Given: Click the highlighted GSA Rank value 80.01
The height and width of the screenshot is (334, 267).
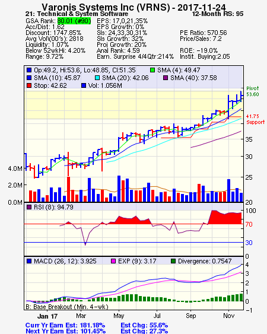Looking at the screenshot, I should pyautogui.click(x=74, y=21).
